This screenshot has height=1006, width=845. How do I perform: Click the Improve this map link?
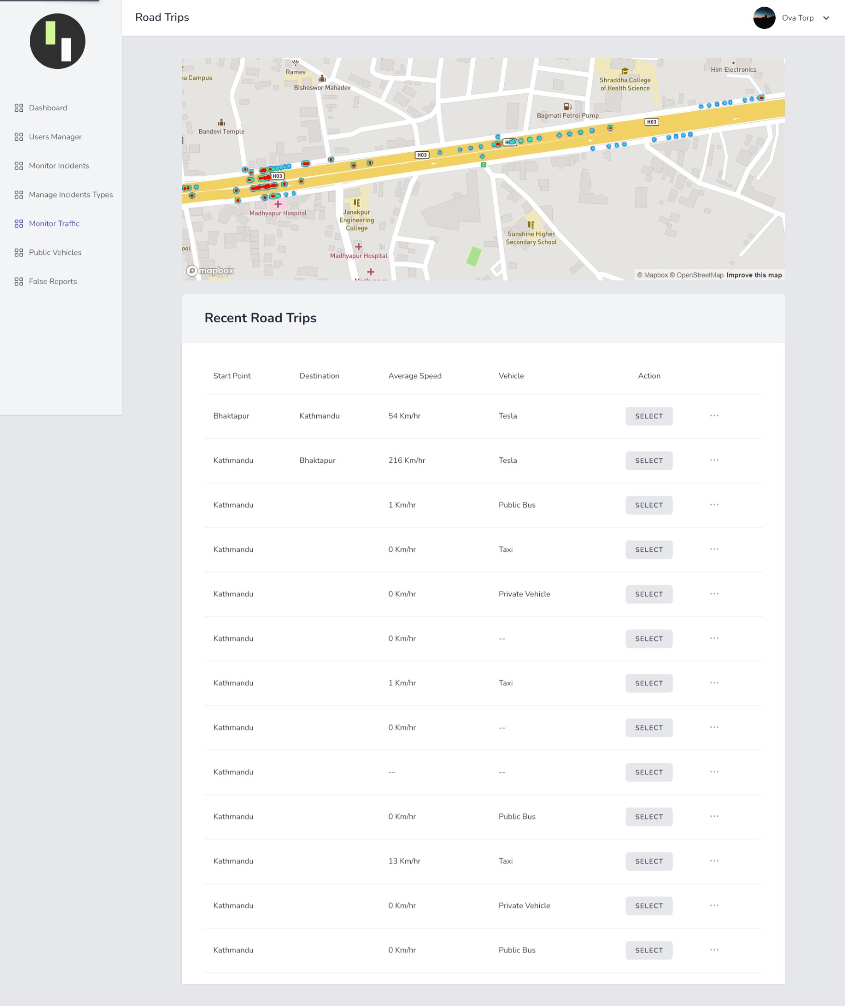[754, 275]
